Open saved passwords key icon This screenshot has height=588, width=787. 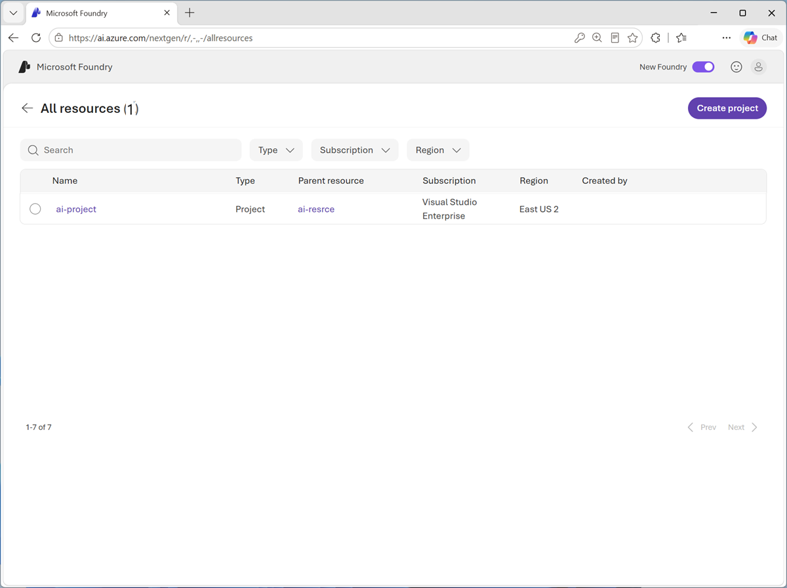click(x=579, y=38)
